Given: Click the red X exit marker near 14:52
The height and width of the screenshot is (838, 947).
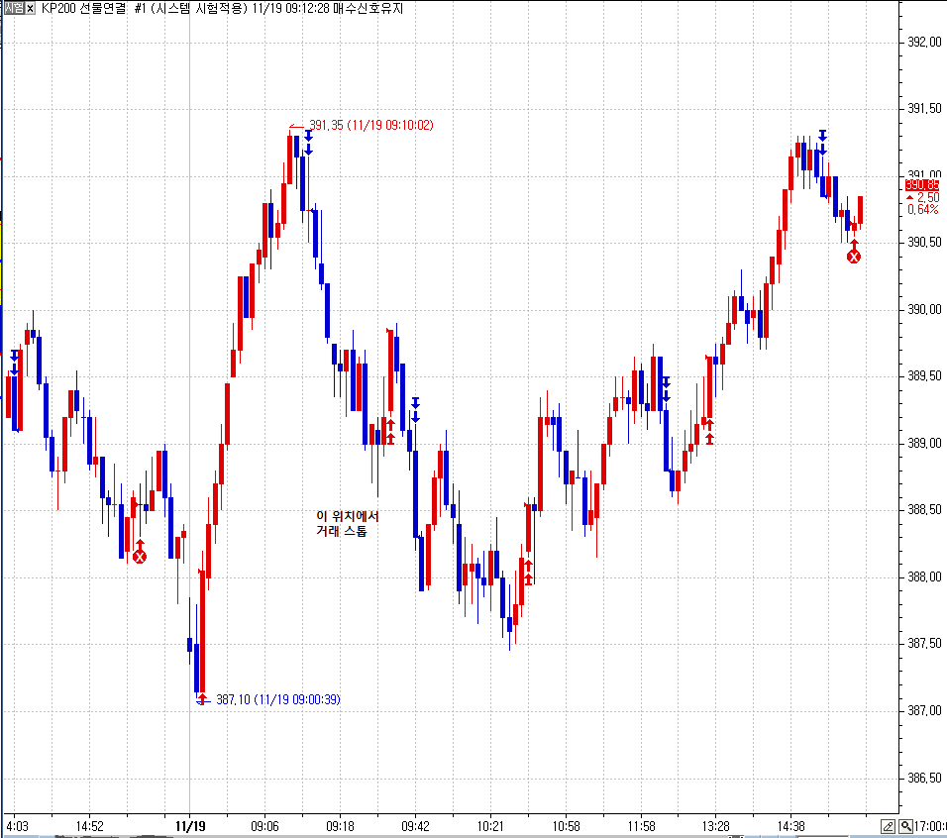Looking at the screenshot, I should click(x=140, y=557).
